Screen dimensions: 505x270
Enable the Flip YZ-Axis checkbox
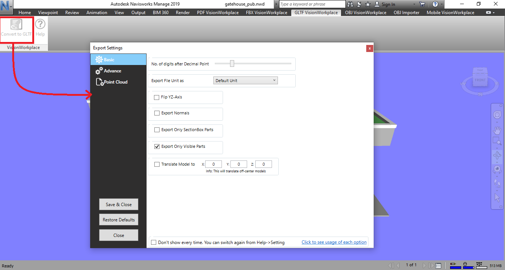pos(157,97)
